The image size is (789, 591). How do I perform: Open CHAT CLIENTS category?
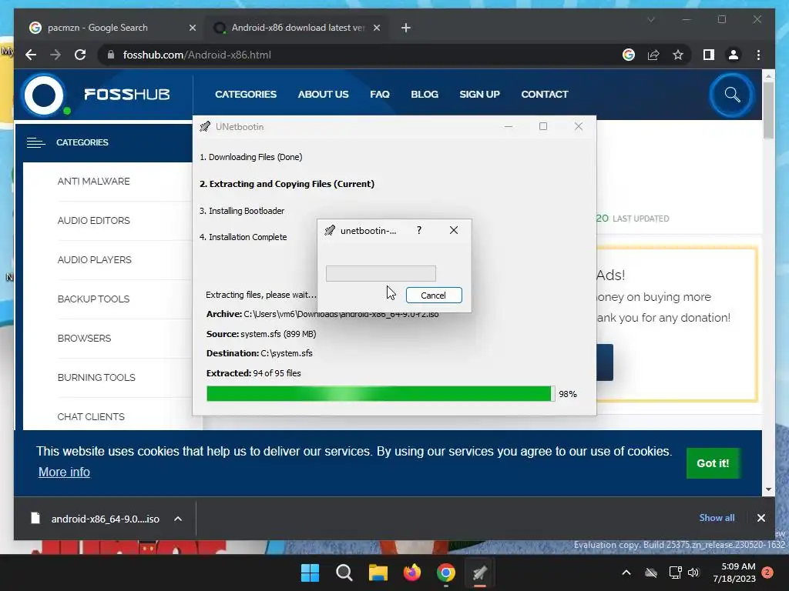click(91, 416)
